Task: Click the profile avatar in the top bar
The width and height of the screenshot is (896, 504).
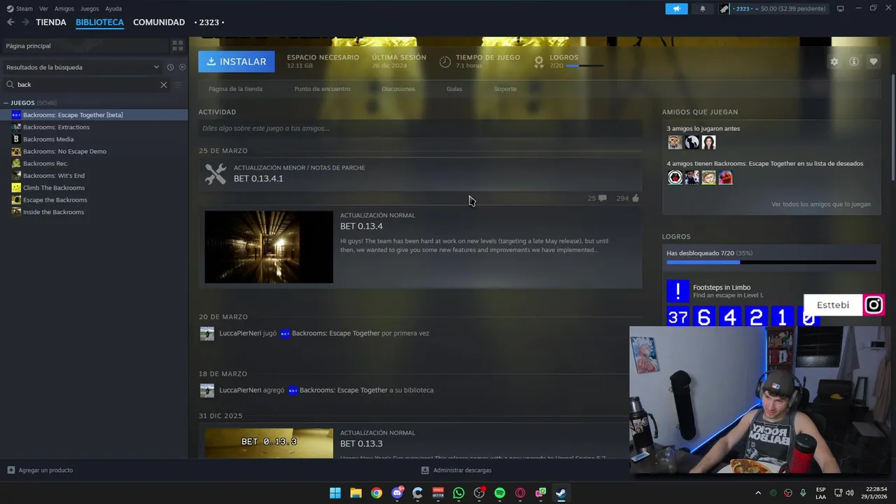Action: 724,8
